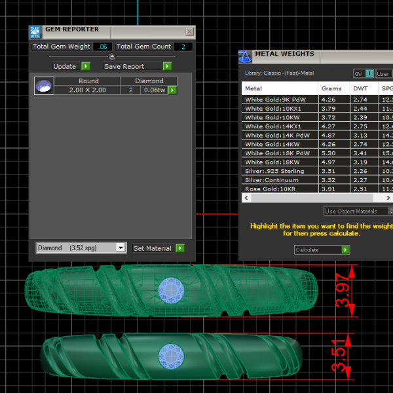The image size is (393, 393).
Task: Open the Diamond material dropdown
Action: (x=120, y=248)
